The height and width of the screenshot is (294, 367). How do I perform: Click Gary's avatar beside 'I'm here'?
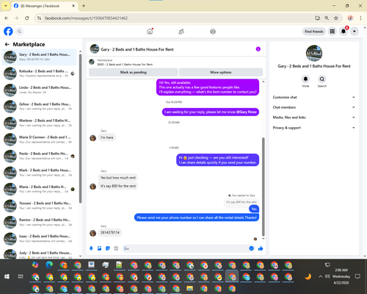[x=93, y=138]
